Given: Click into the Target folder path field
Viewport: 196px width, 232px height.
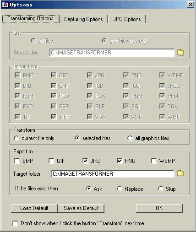Looking at the screenshot, I should (113, 174).
